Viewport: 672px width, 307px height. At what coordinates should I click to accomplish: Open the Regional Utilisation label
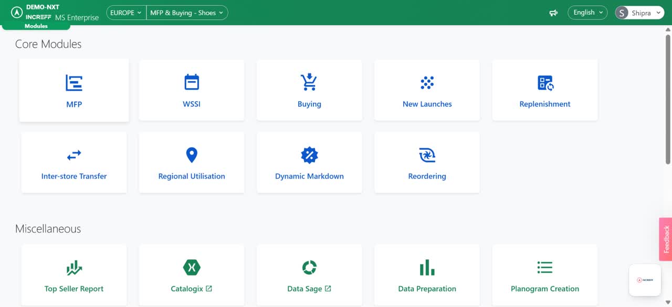[192, 176]
